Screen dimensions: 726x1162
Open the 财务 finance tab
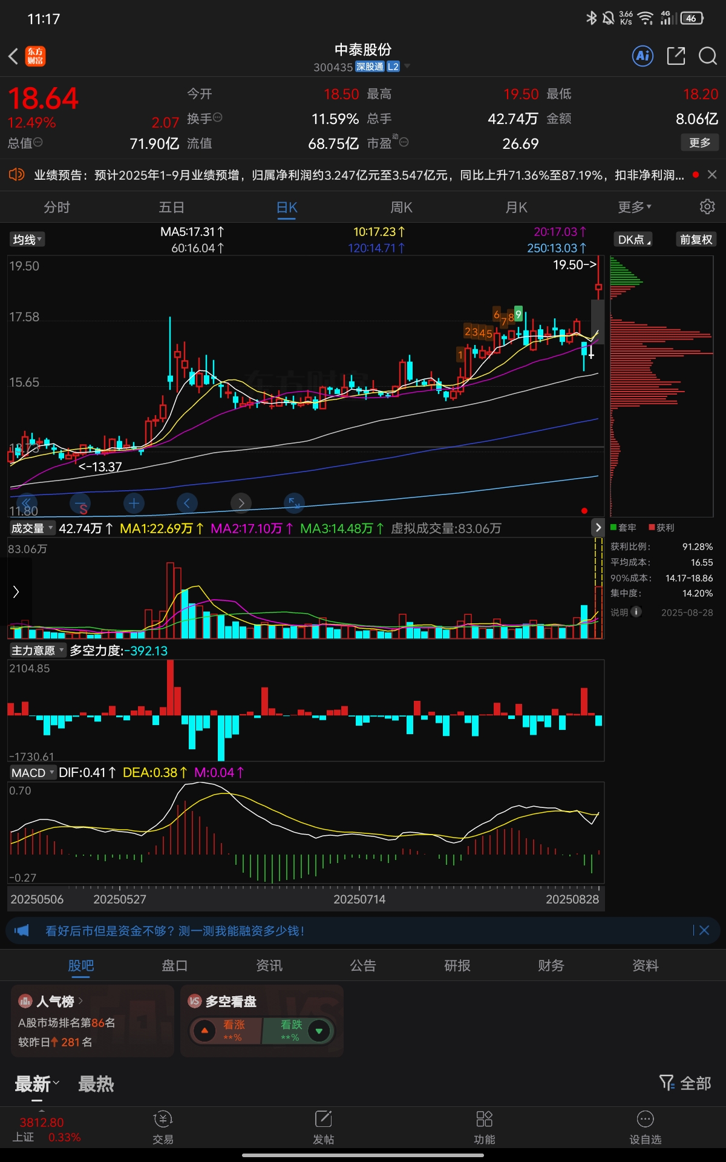point(551,965)
